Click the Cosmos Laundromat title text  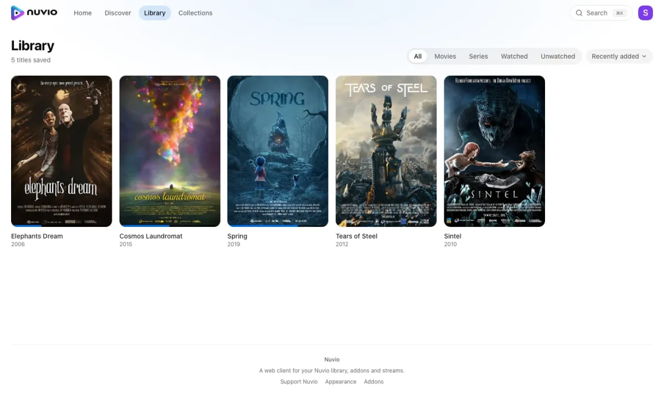[x=151, y=236]
